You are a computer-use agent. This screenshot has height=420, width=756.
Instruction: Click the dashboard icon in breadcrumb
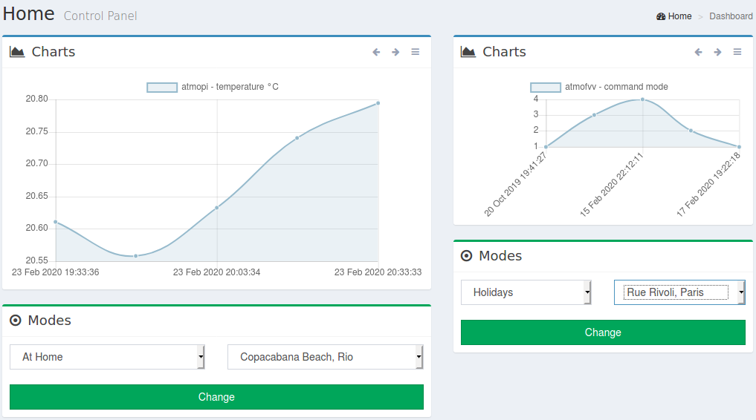[661, 16]
